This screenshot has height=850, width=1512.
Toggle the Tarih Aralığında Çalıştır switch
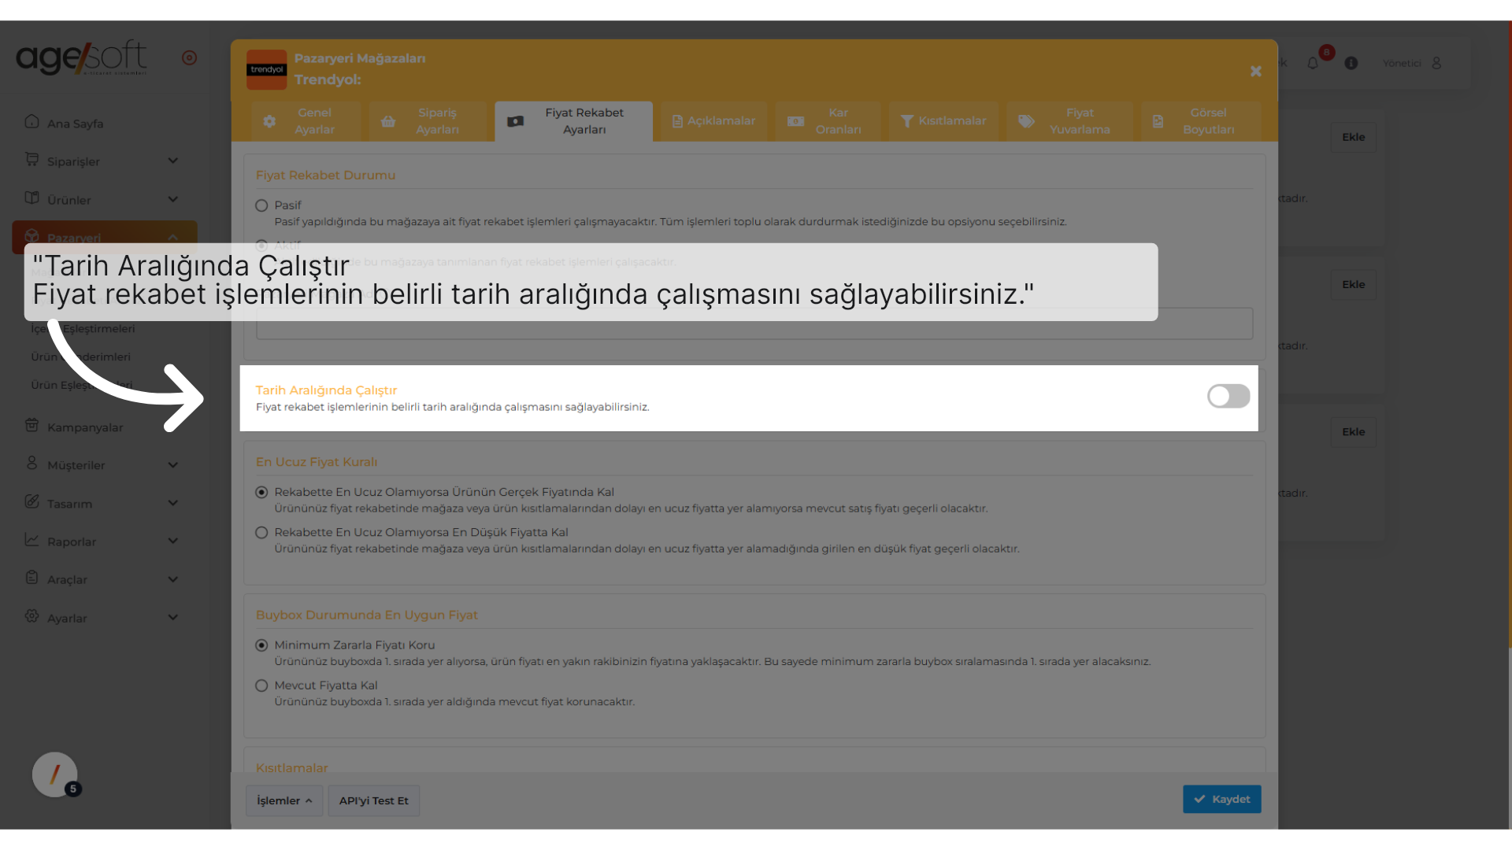point(1228,396)
